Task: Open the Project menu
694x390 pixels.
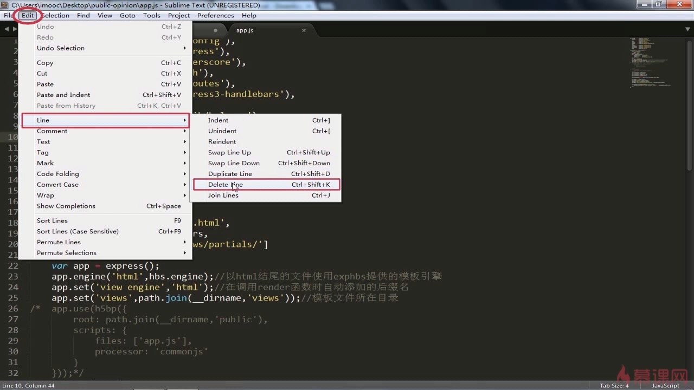Action: (x=179, y=15)
